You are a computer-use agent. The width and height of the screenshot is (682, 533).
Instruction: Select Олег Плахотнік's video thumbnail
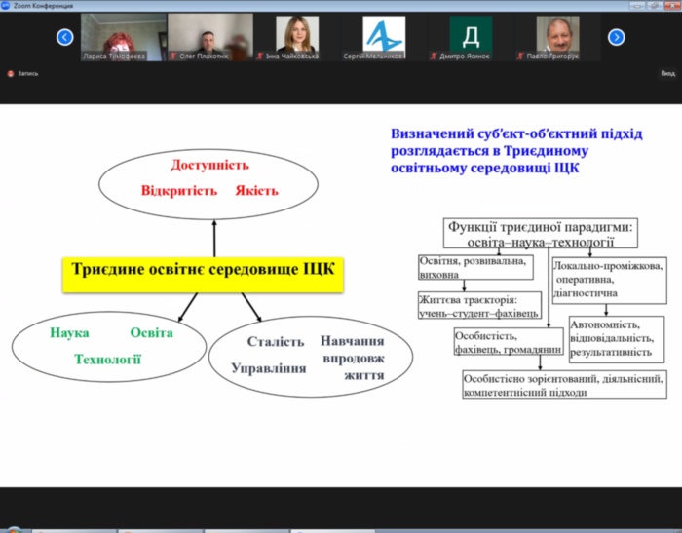pos(209,37)
